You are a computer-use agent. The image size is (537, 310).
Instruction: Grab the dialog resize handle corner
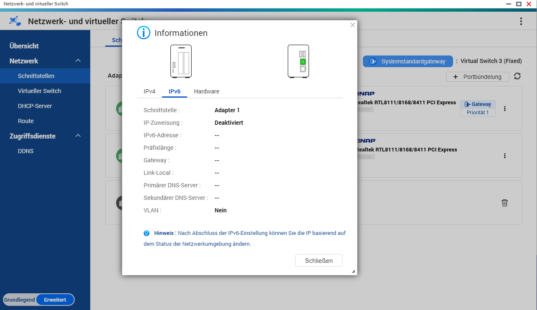[353, 271]
